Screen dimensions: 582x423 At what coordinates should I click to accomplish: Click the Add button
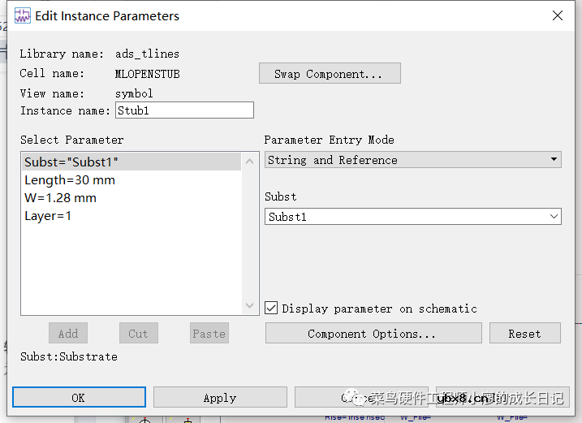68,333
